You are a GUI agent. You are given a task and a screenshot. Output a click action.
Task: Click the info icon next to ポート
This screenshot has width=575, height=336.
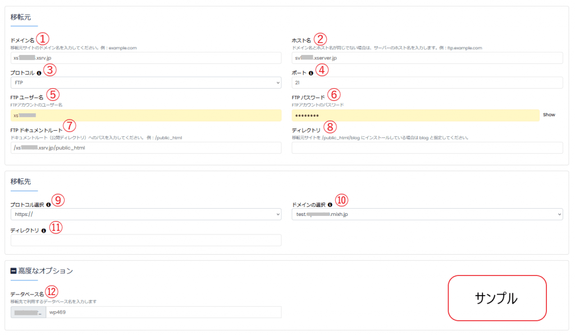point(311,73)
